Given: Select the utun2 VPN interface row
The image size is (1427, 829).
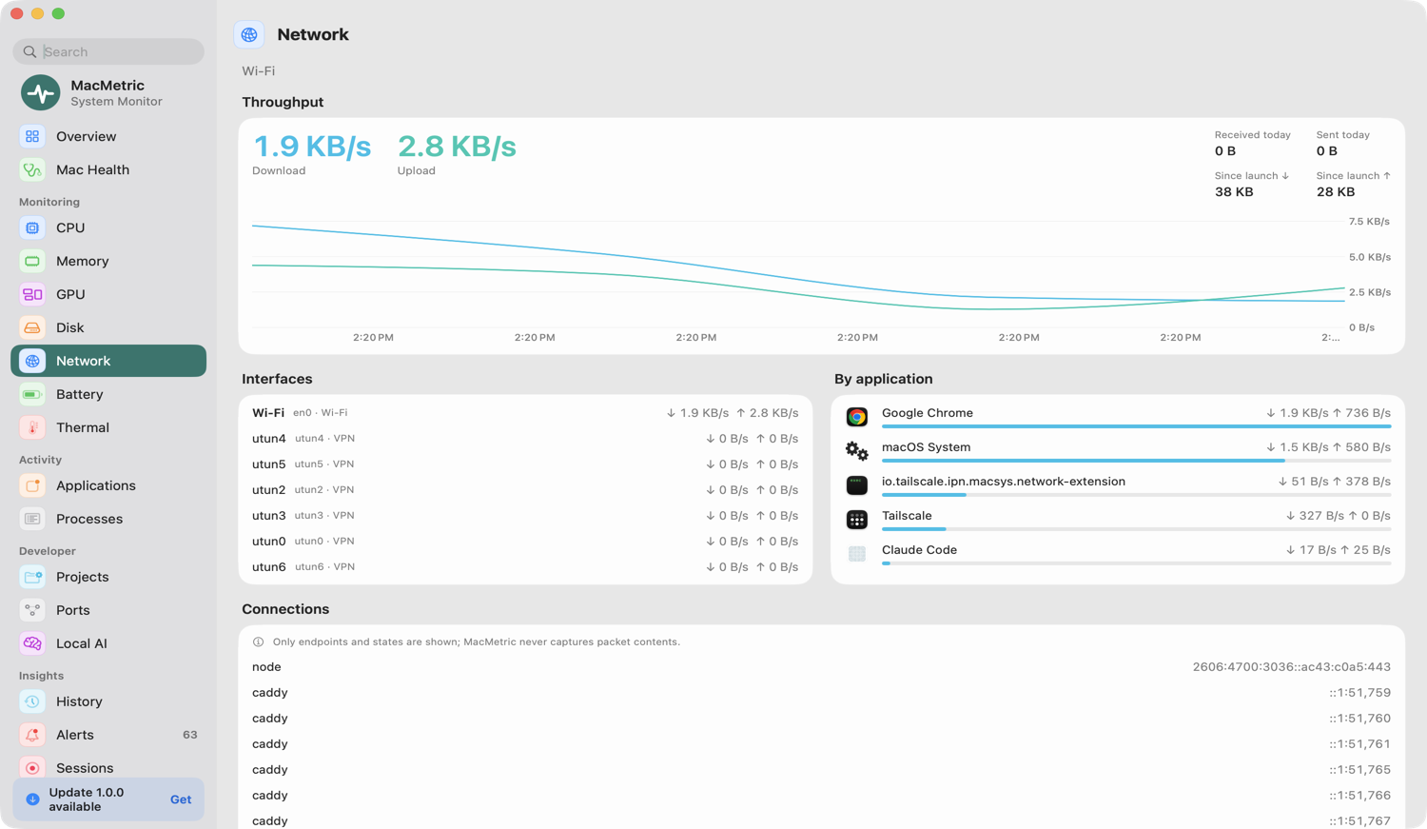Looking at the screenshot, I should click(x=525, y=490).
